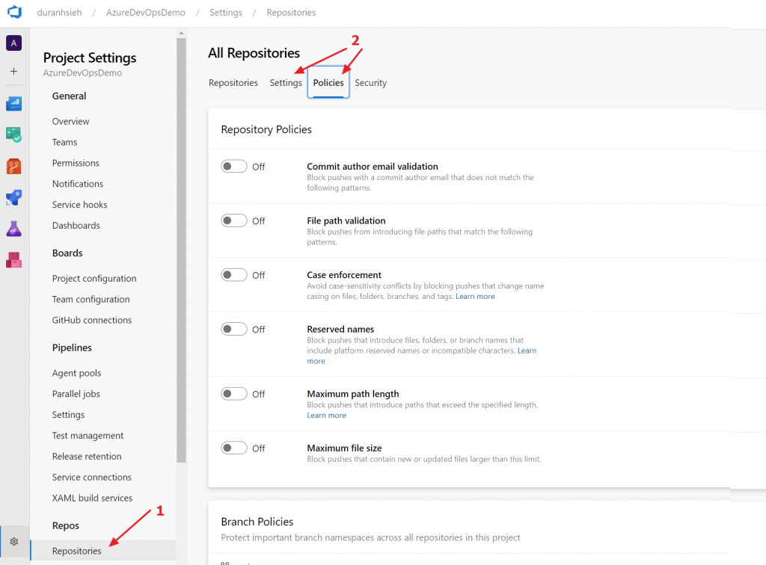Open the Test Plans flask icon
The image size is (766, 565).
[x=13, y=229]
